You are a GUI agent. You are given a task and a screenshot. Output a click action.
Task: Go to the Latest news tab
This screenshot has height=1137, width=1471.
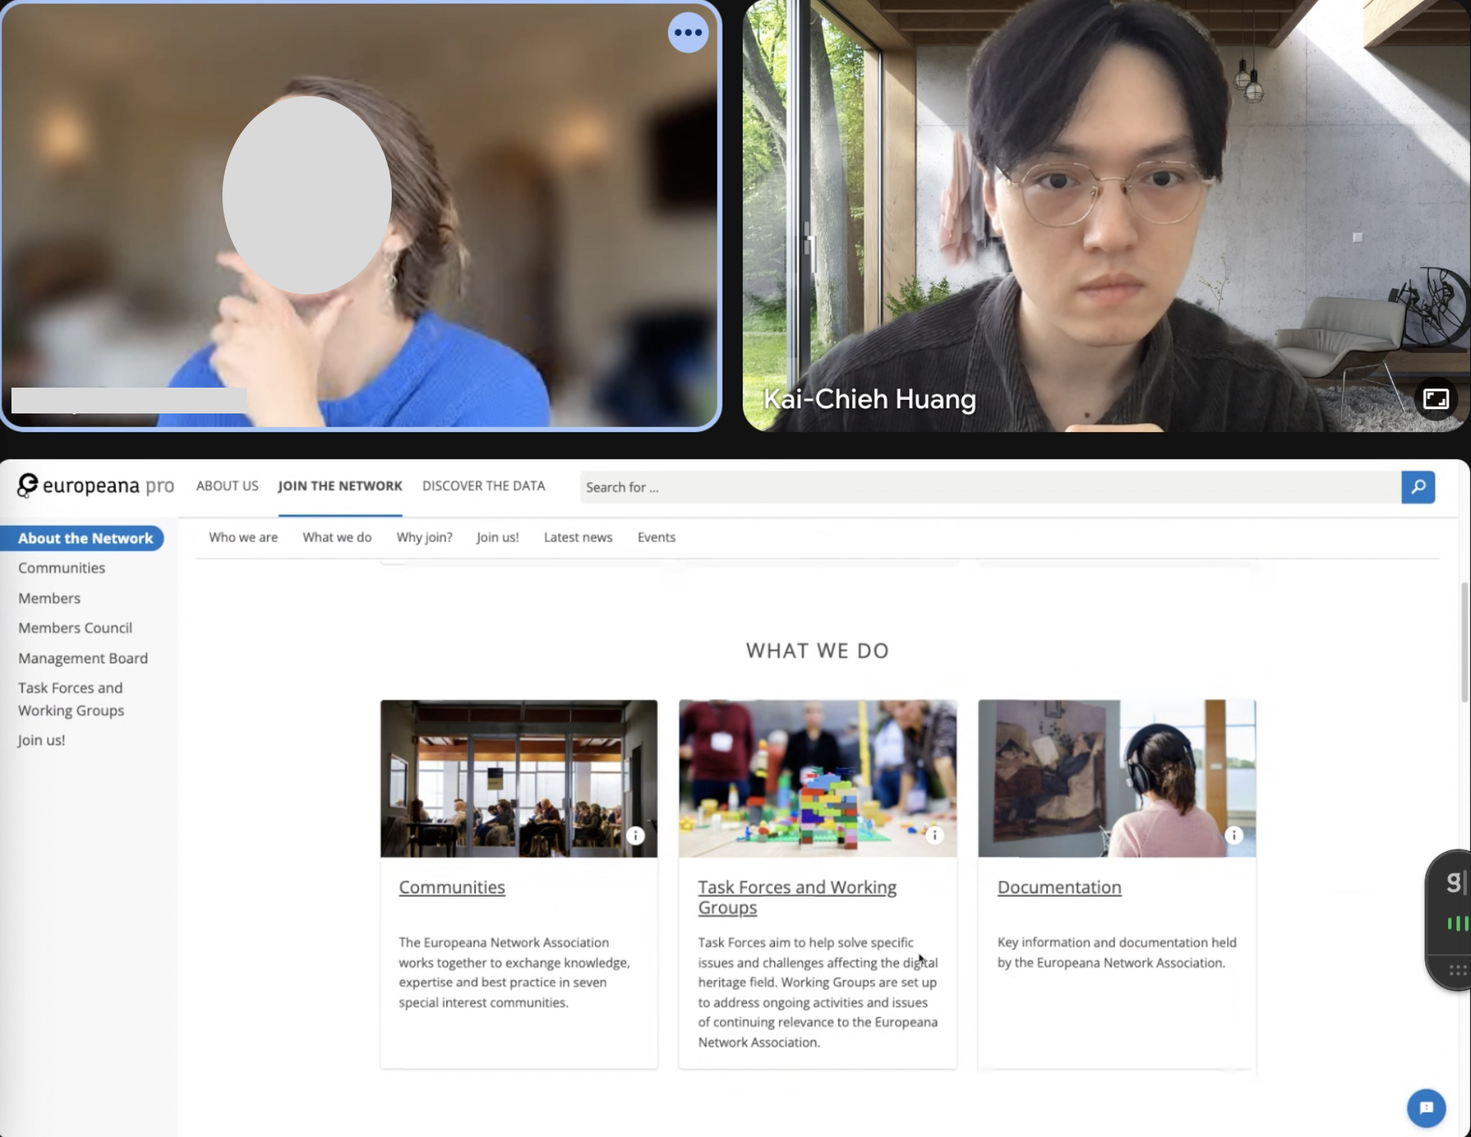(x=578, y=537)
